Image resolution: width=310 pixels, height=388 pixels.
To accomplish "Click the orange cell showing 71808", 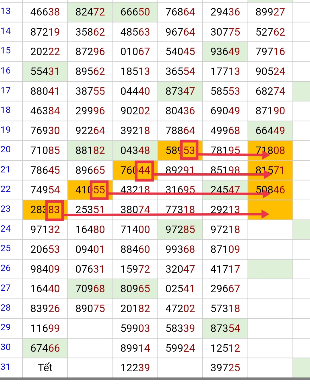I will (x=270, y=150).
